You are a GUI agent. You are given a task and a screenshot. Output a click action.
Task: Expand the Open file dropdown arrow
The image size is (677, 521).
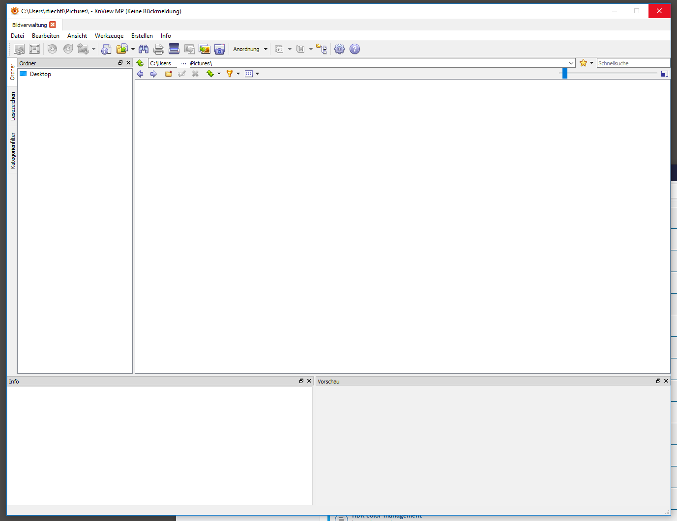[x=133, y=49]
